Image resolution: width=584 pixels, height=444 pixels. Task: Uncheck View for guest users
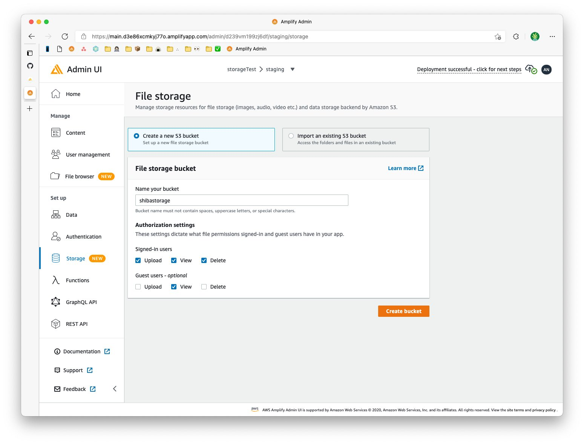pyautogui.click(x=174, y=287)
